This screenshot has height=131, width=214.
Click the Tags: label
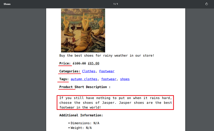pyautogui.click(x=64, y=79)
